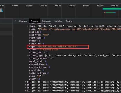Screen dimensions: 121x93
Task: Click the validity_type property line
Action: click(x=39, y=73)
